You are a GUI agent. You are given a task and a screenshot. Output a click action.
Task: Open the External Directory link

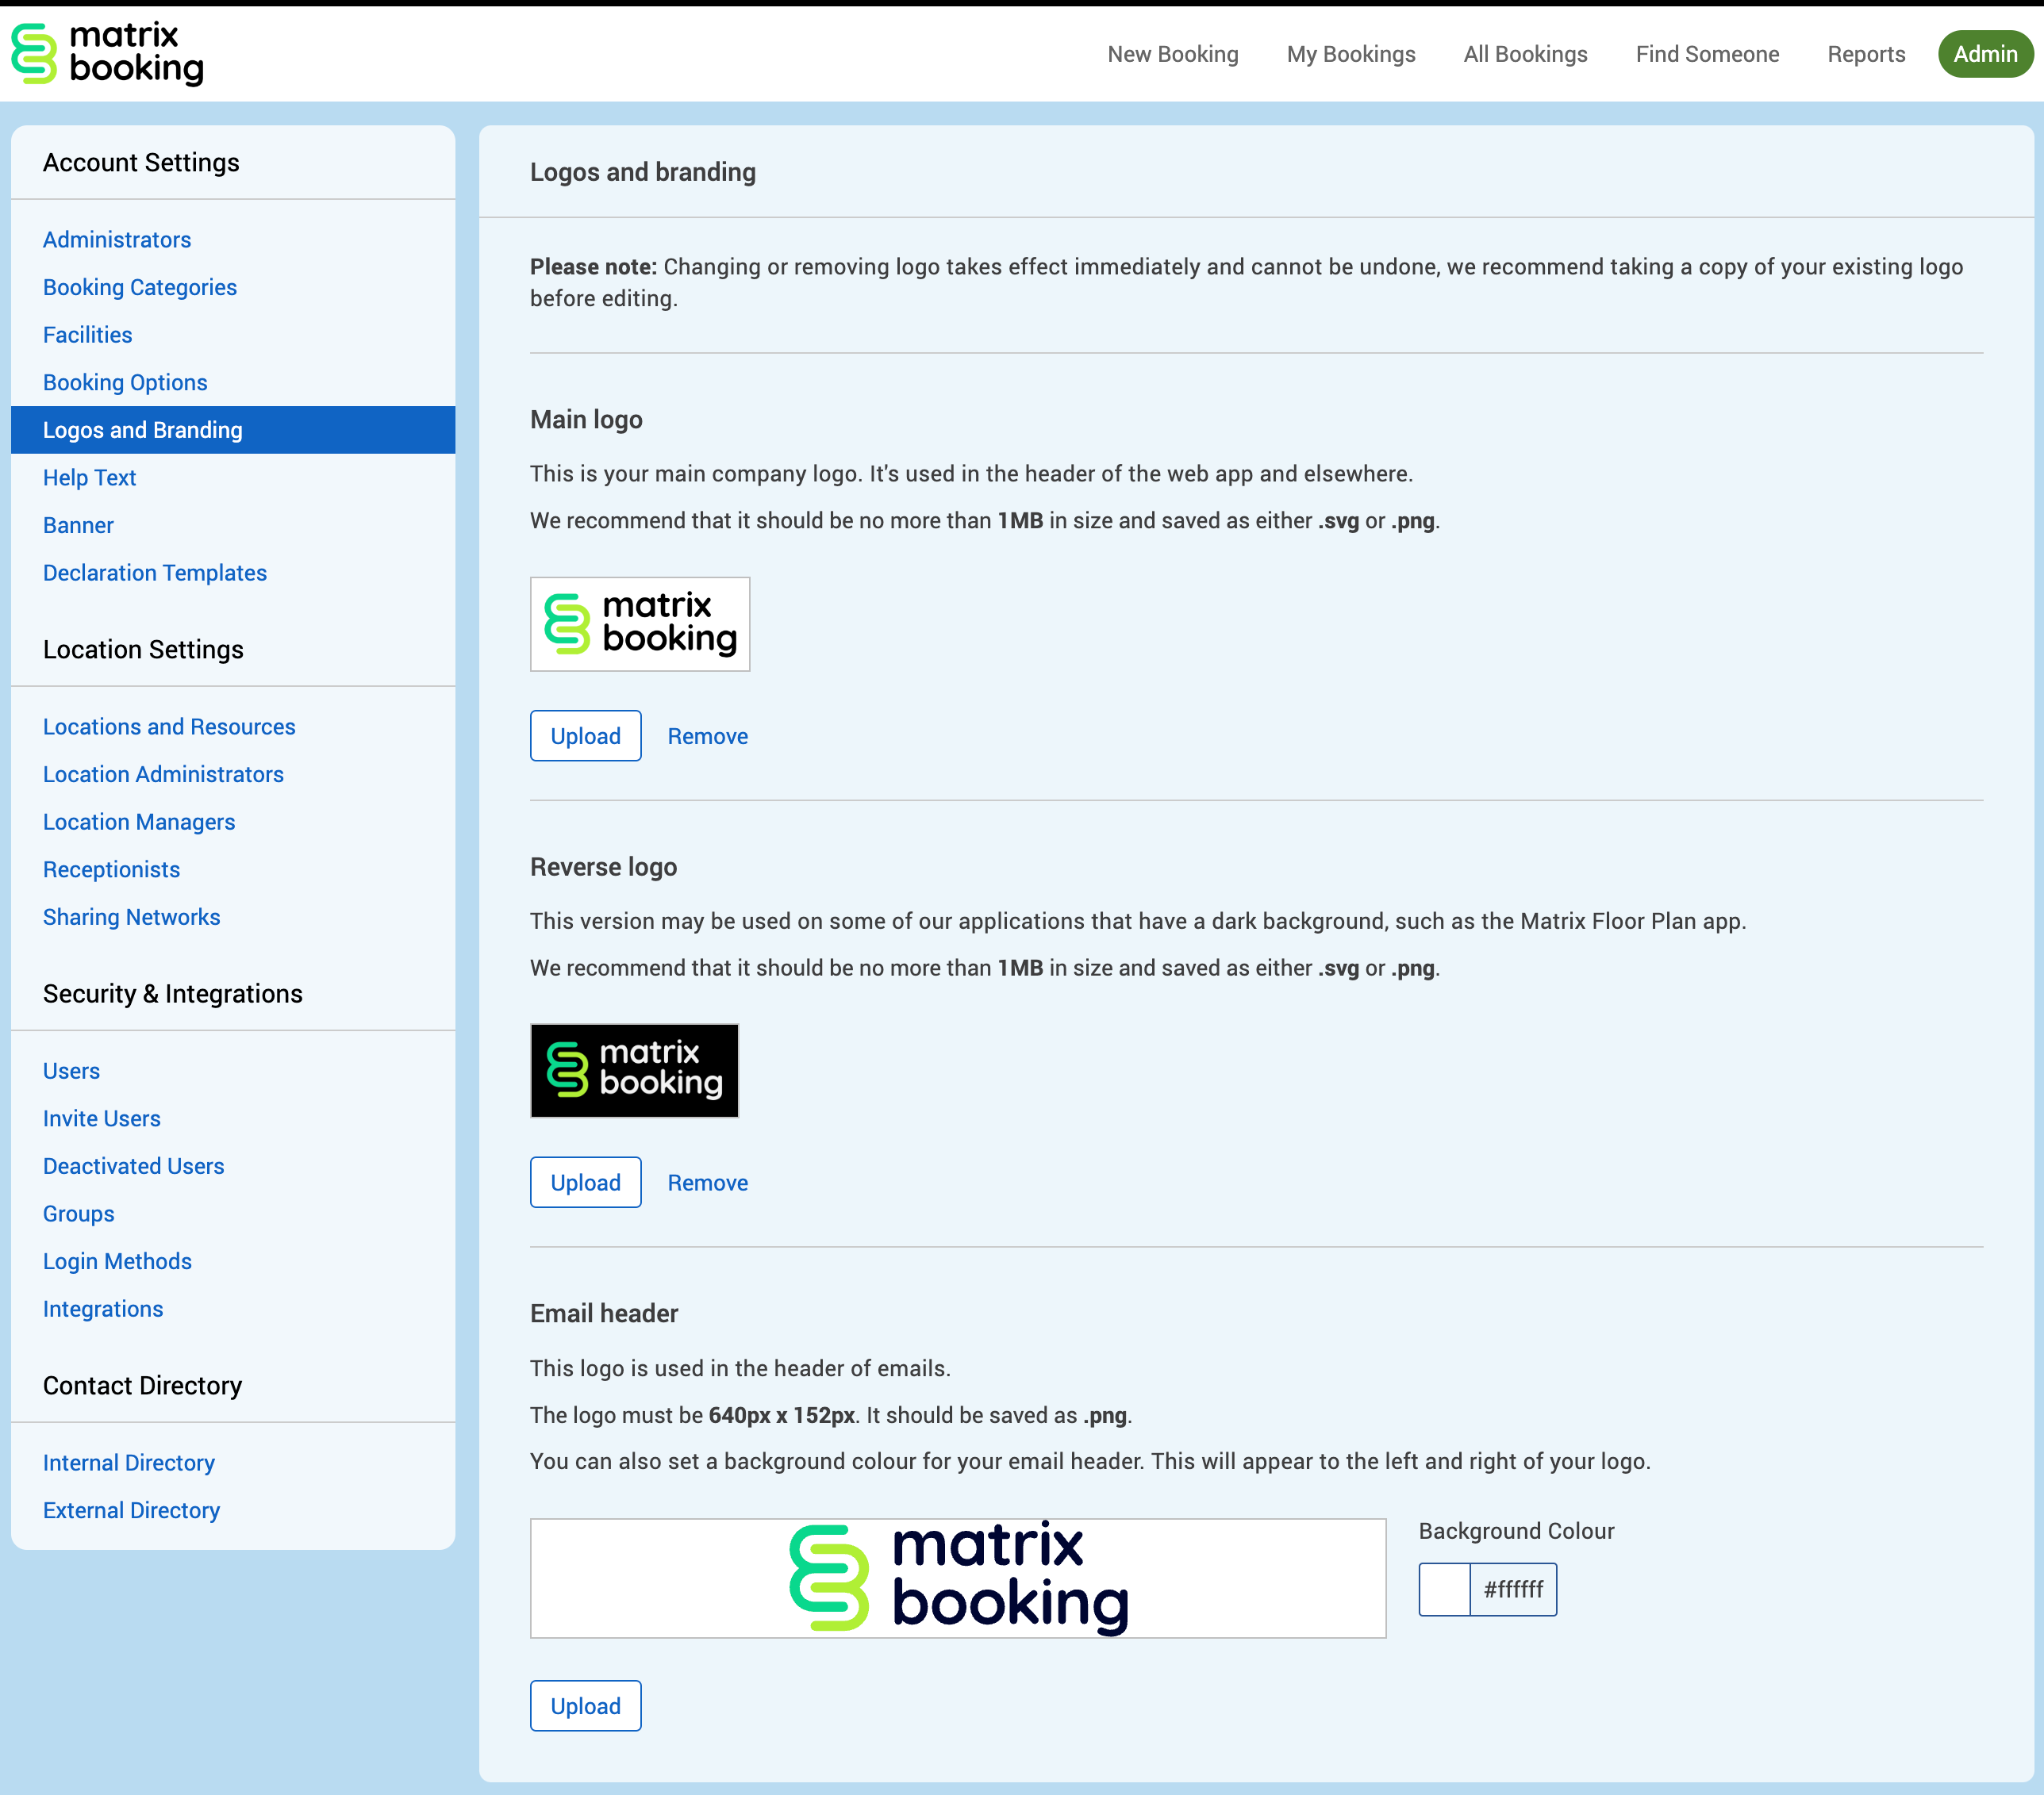(131, 1510)
